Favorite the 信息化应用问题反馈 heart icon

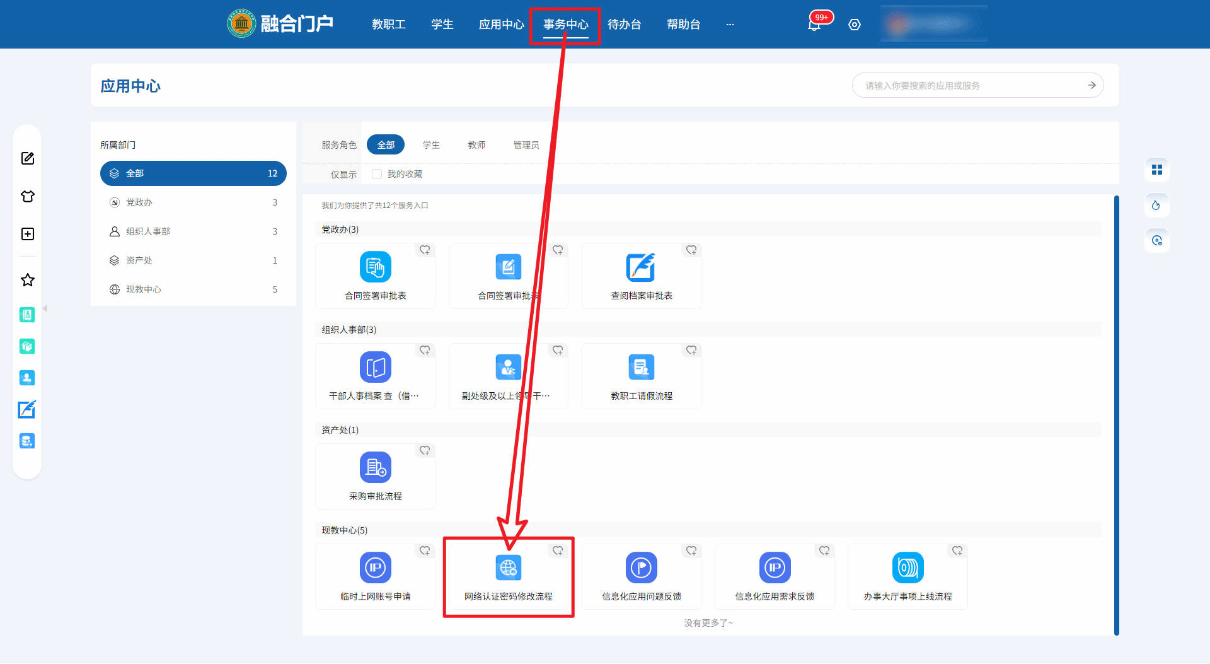point(691,551)
